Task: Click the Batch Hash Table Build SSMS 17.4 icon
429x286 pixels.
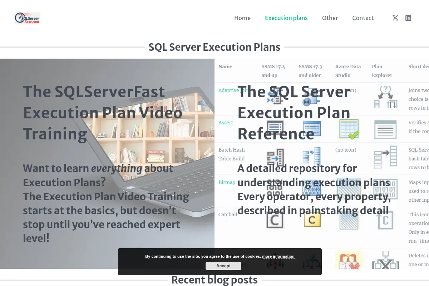Action: coord(275,158)
